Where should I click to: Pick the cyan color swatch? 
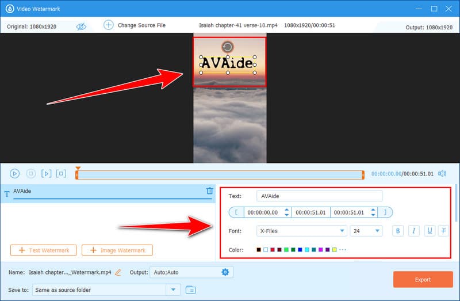(x=307, y=250)
